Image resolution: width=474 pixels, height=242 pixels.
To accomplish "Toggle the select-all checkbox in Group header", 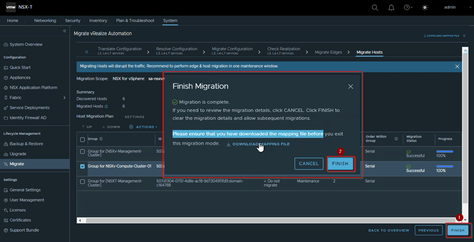I will [82, 140].
